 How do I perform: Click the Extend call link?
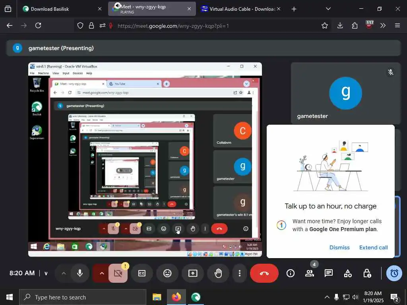(x=373, y=247)
